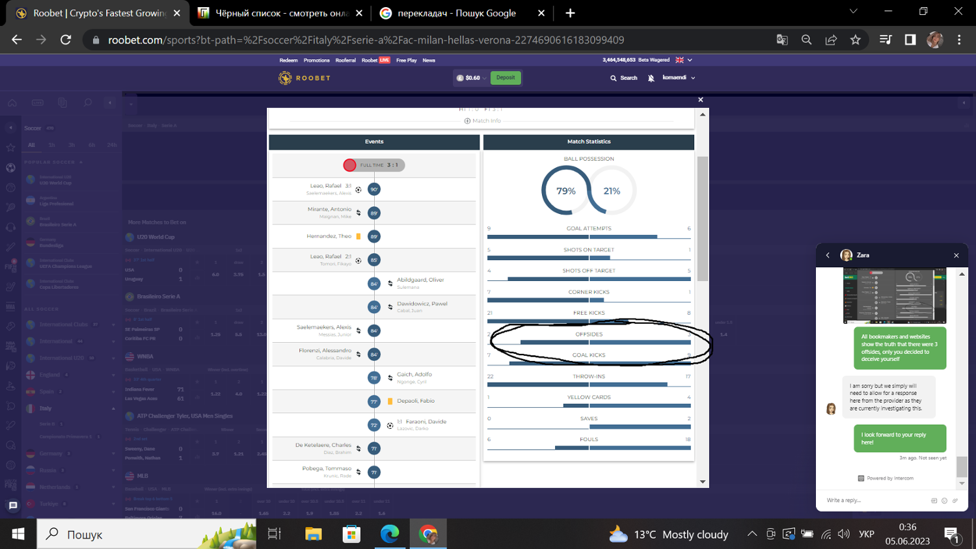976x549 pixels.
Task: Click the Search magnifier in Roobet header
Action: [613, 78]
